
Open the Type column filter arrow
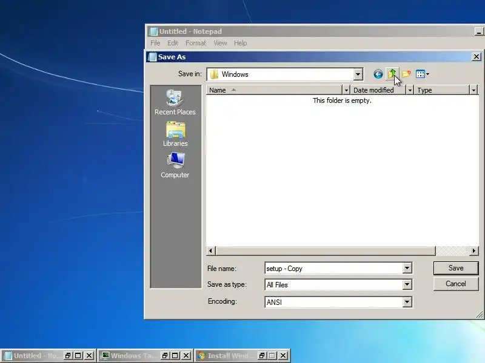pos(473,90)
